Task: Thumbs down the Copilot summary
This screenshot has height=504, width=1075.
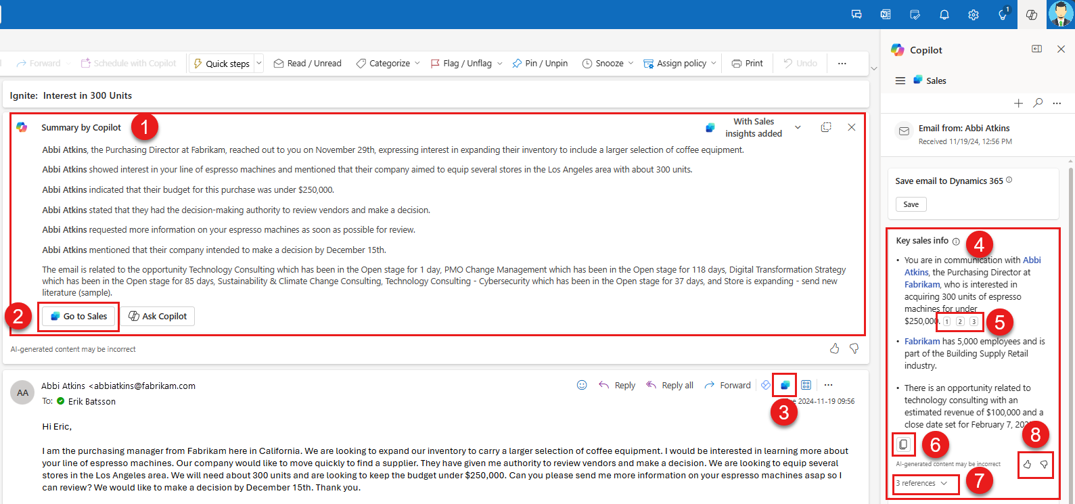Action: (x=854, y=348)
